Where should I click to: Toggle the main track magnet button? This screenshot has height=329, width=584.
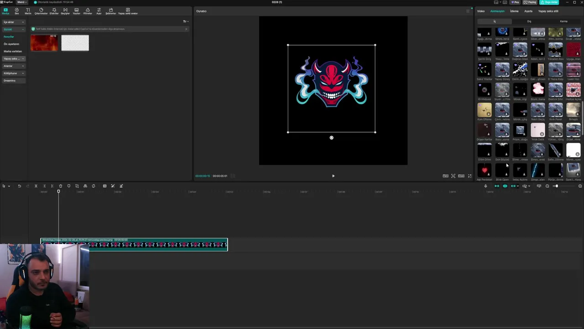tap(497, 186)
